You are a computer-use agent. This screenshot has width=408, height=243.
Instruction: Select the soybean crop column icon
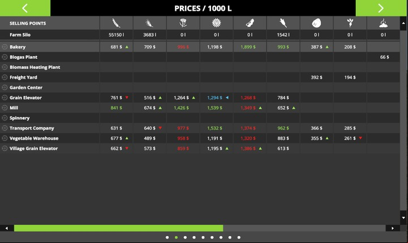[250, 23]
